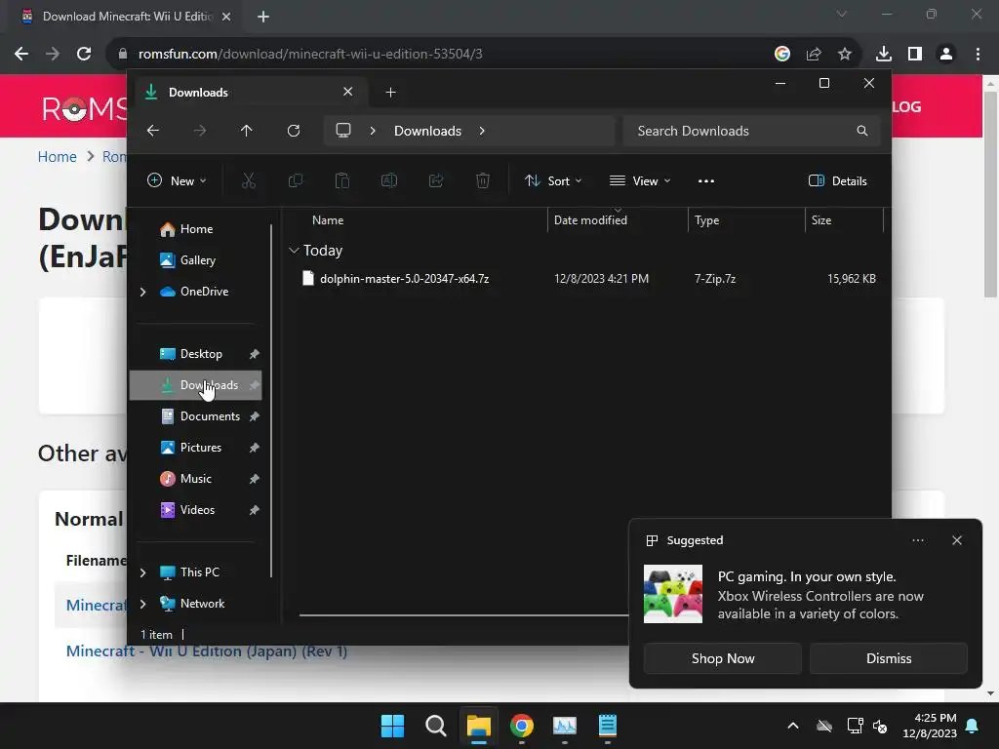
Task: Click the Rename icon in Explorer toolbar
Action: 389,180
